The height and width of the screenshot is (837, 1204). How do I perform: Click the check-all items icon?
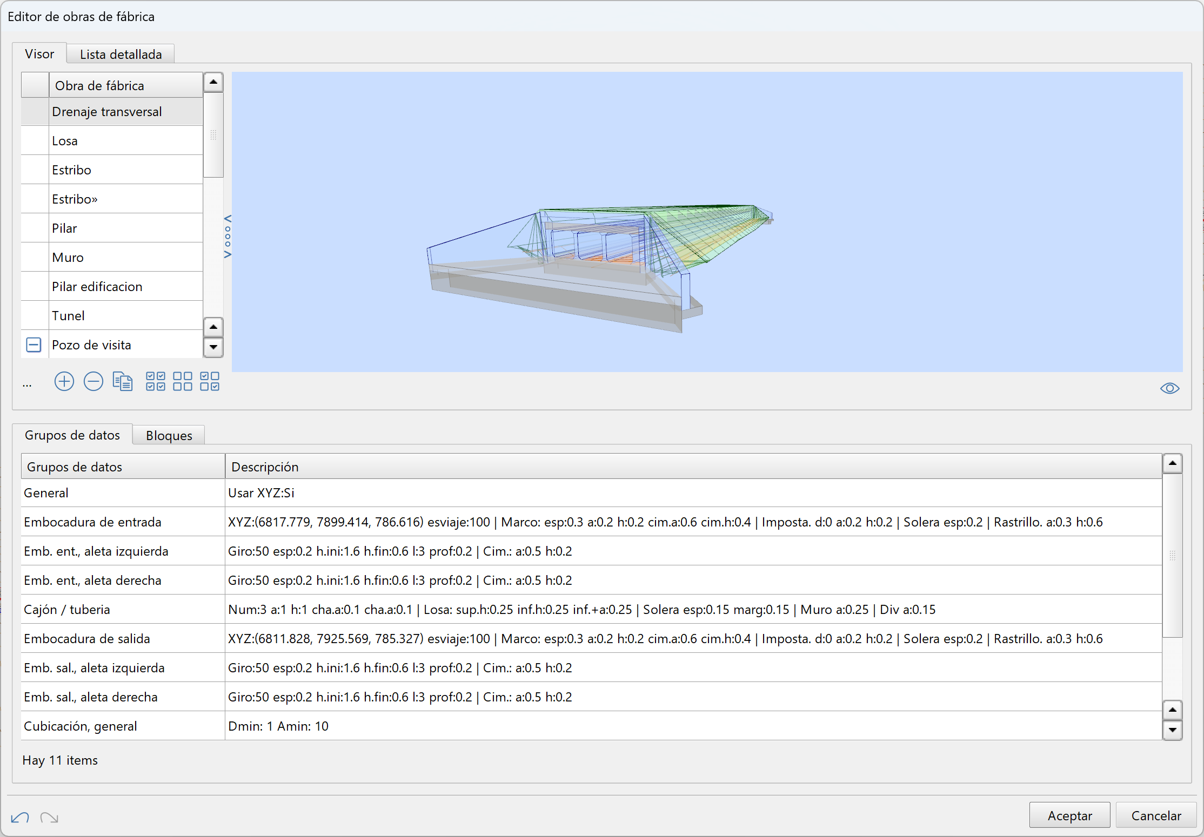(x=156, y=381)
